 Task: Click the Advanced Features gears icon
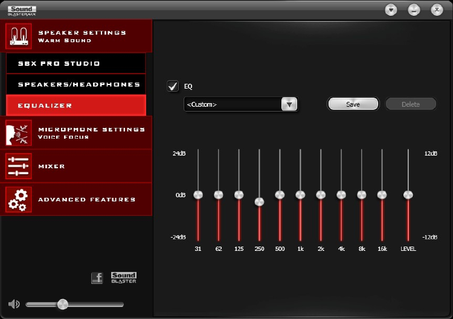click(x=19, y=200)
